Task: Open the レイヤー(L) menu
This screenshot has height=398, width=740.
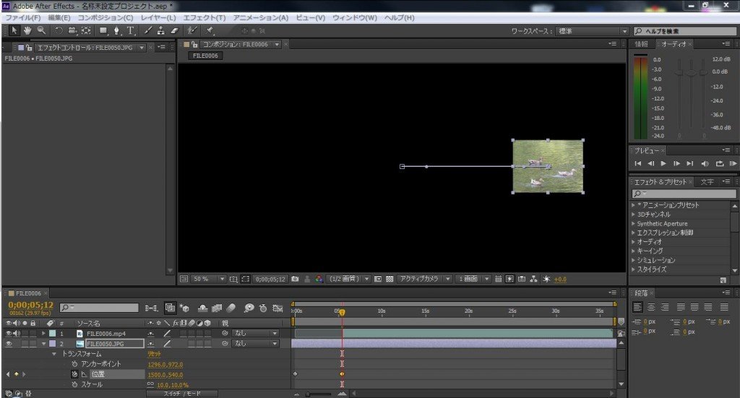Action: point(158,17)
